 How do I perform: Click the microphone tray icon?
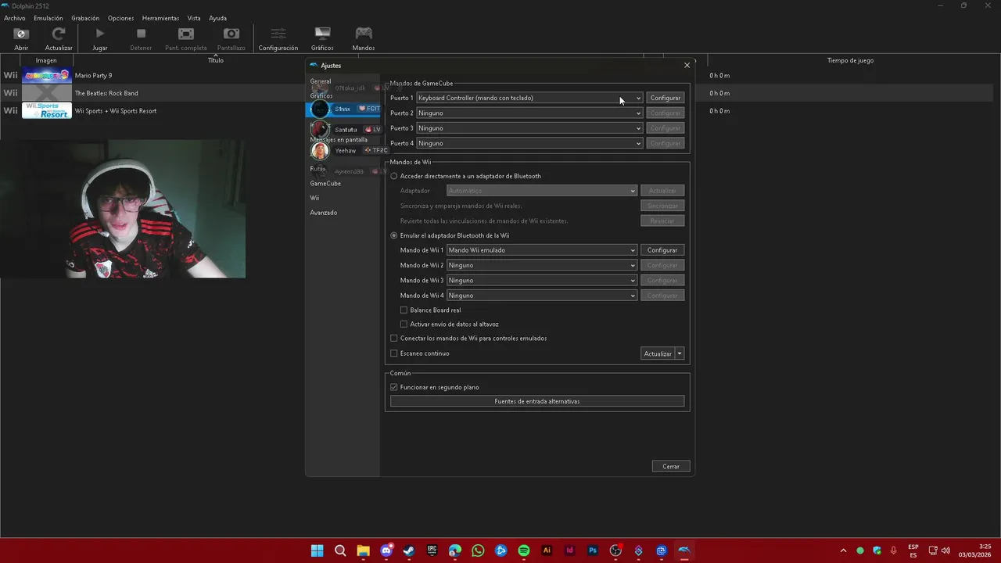893,550
